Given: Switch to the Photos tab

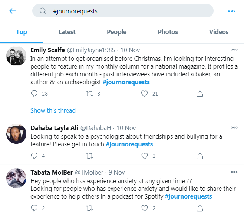Looking at the screenshot, I should pos(168,32).
